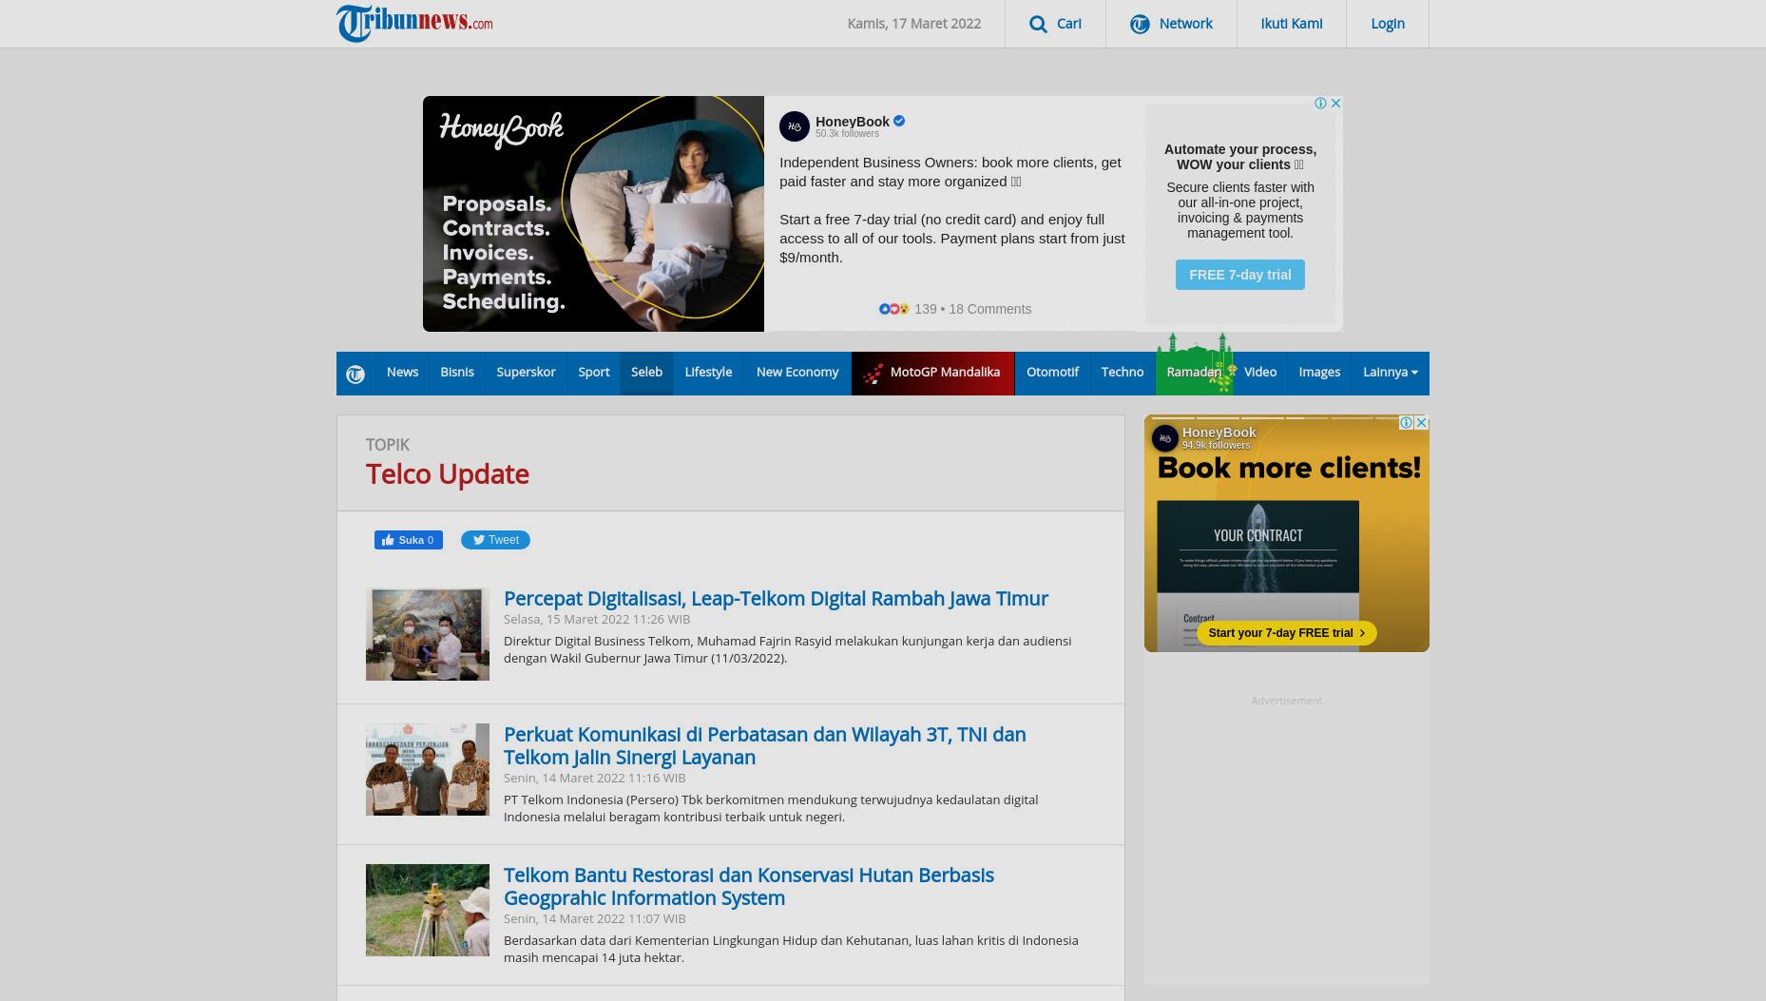
Task: Select the Sport menu item
Action: click(594, 373)
